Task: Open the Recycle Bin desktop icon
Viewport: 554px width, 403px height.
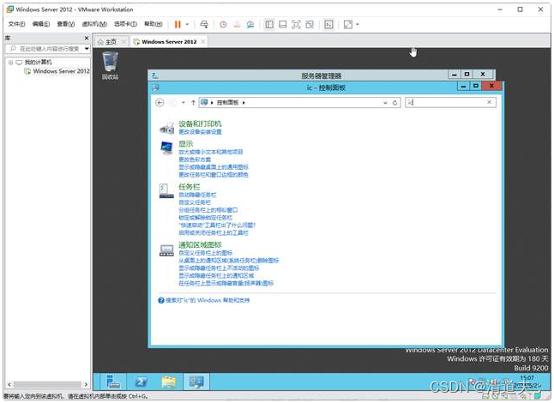Action: point(110,65)
